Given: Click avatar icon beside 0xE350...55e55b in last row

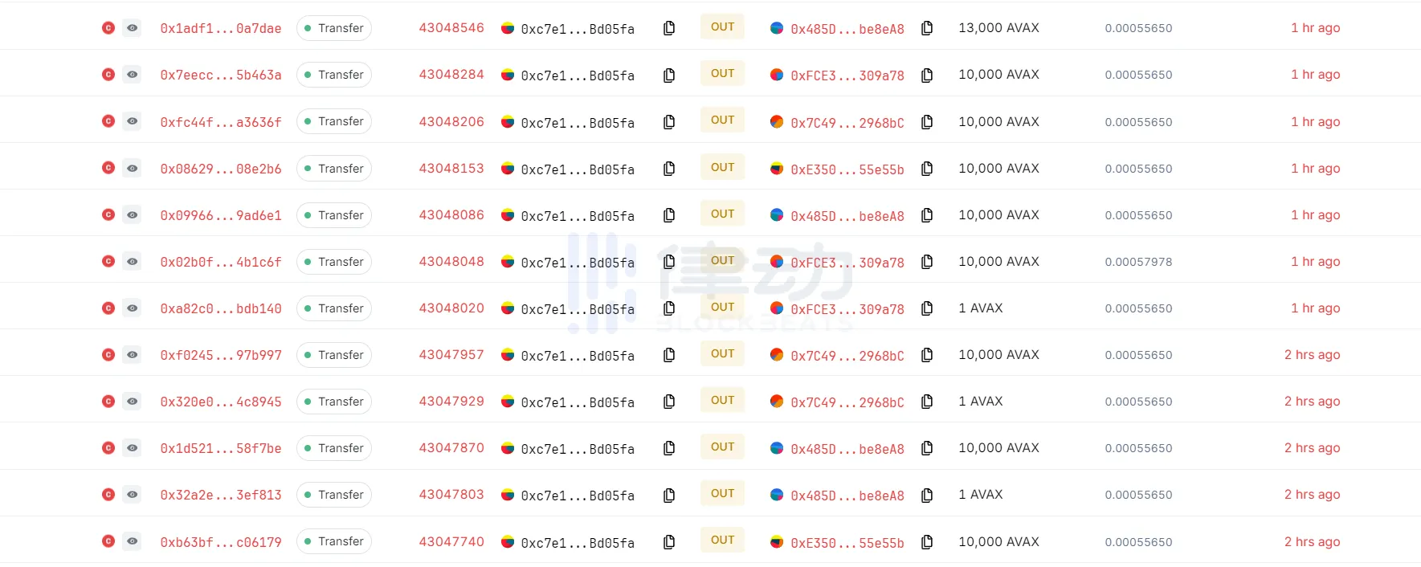Looking at the screenshot, I should pos(777,541).
